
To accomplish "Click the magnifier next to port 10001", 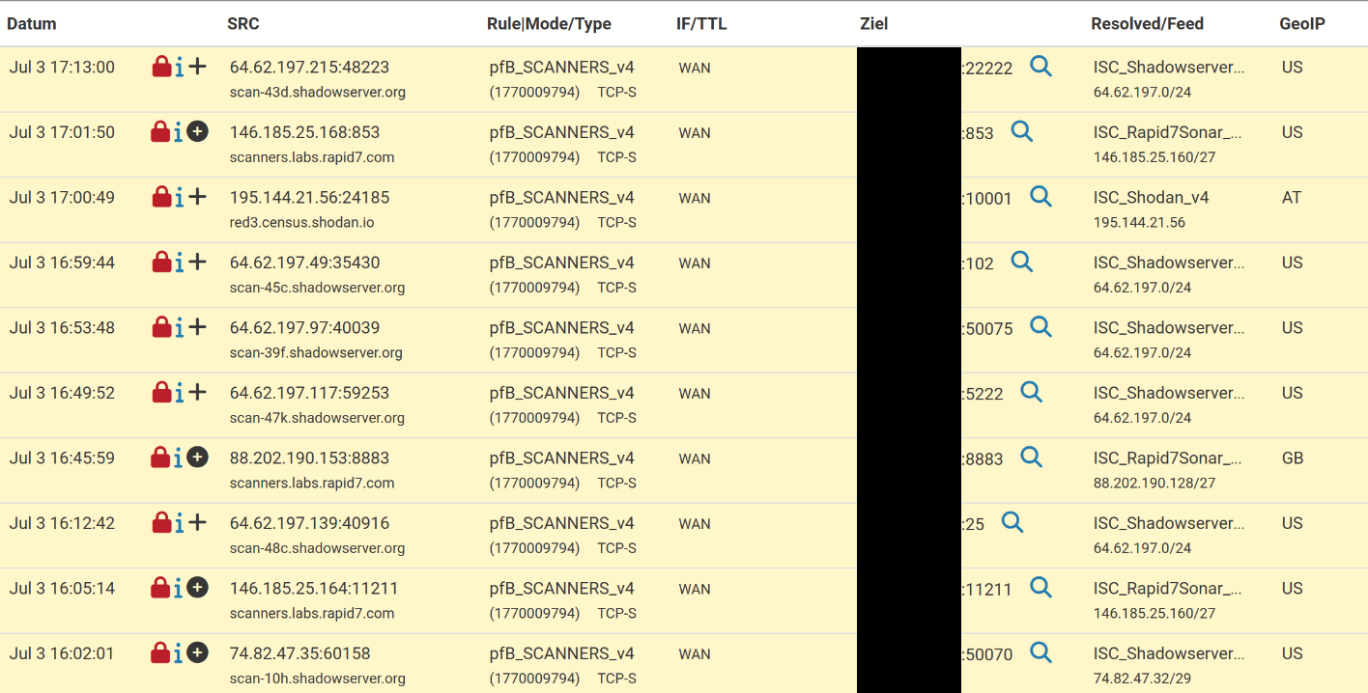I will [x=1040, y=197].
